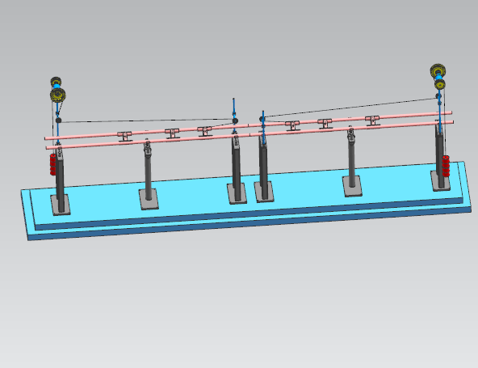The width and height of the screenshot is (478, 368).
Task: Click the gray foot plate of the second post from left
Action: pos(149,199)
